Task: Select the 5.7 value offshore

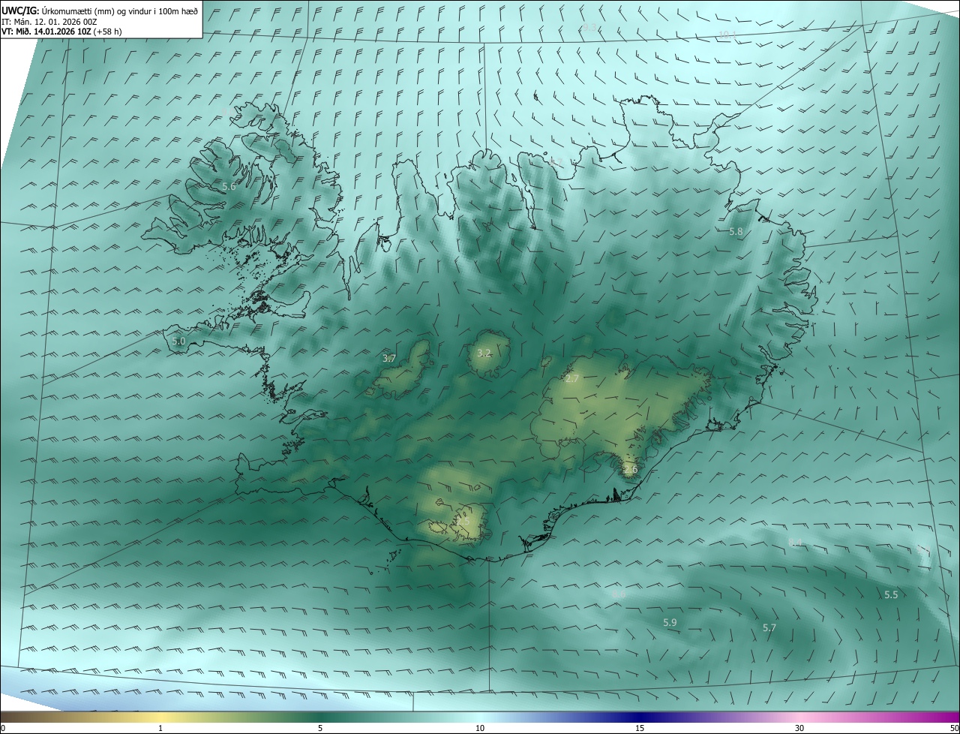Action: coord(769,627)
